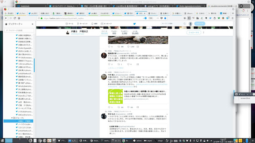Viewport: 255px width, 143px height.
Task: Open the green link card thumbnail image
Action: pos(116,96)
